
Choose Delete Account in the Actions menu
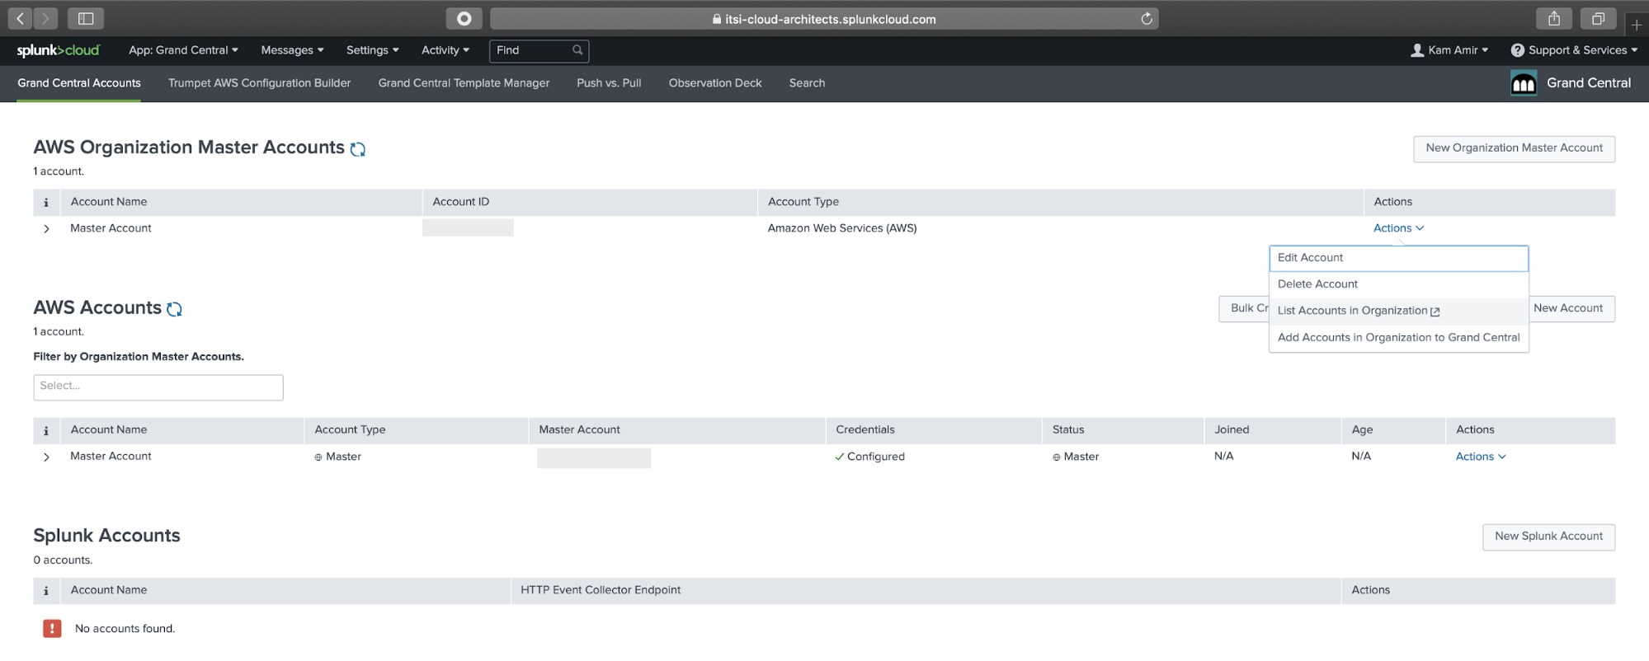(x=1398, y=284)
